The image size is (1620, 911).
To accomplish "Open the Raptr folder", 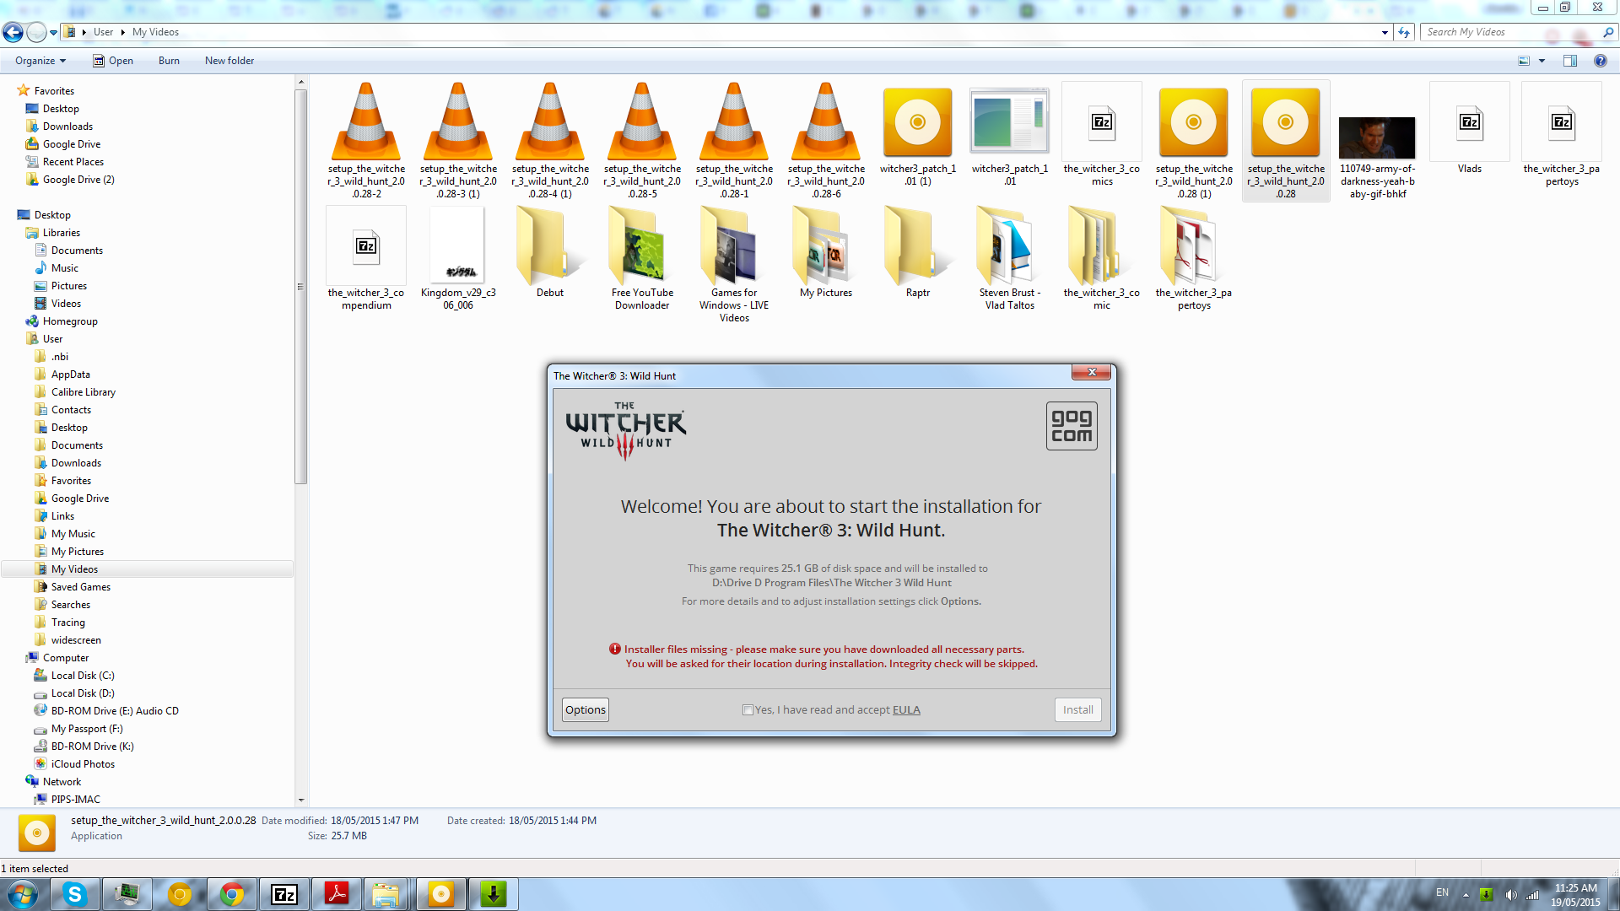I will 918,253.
